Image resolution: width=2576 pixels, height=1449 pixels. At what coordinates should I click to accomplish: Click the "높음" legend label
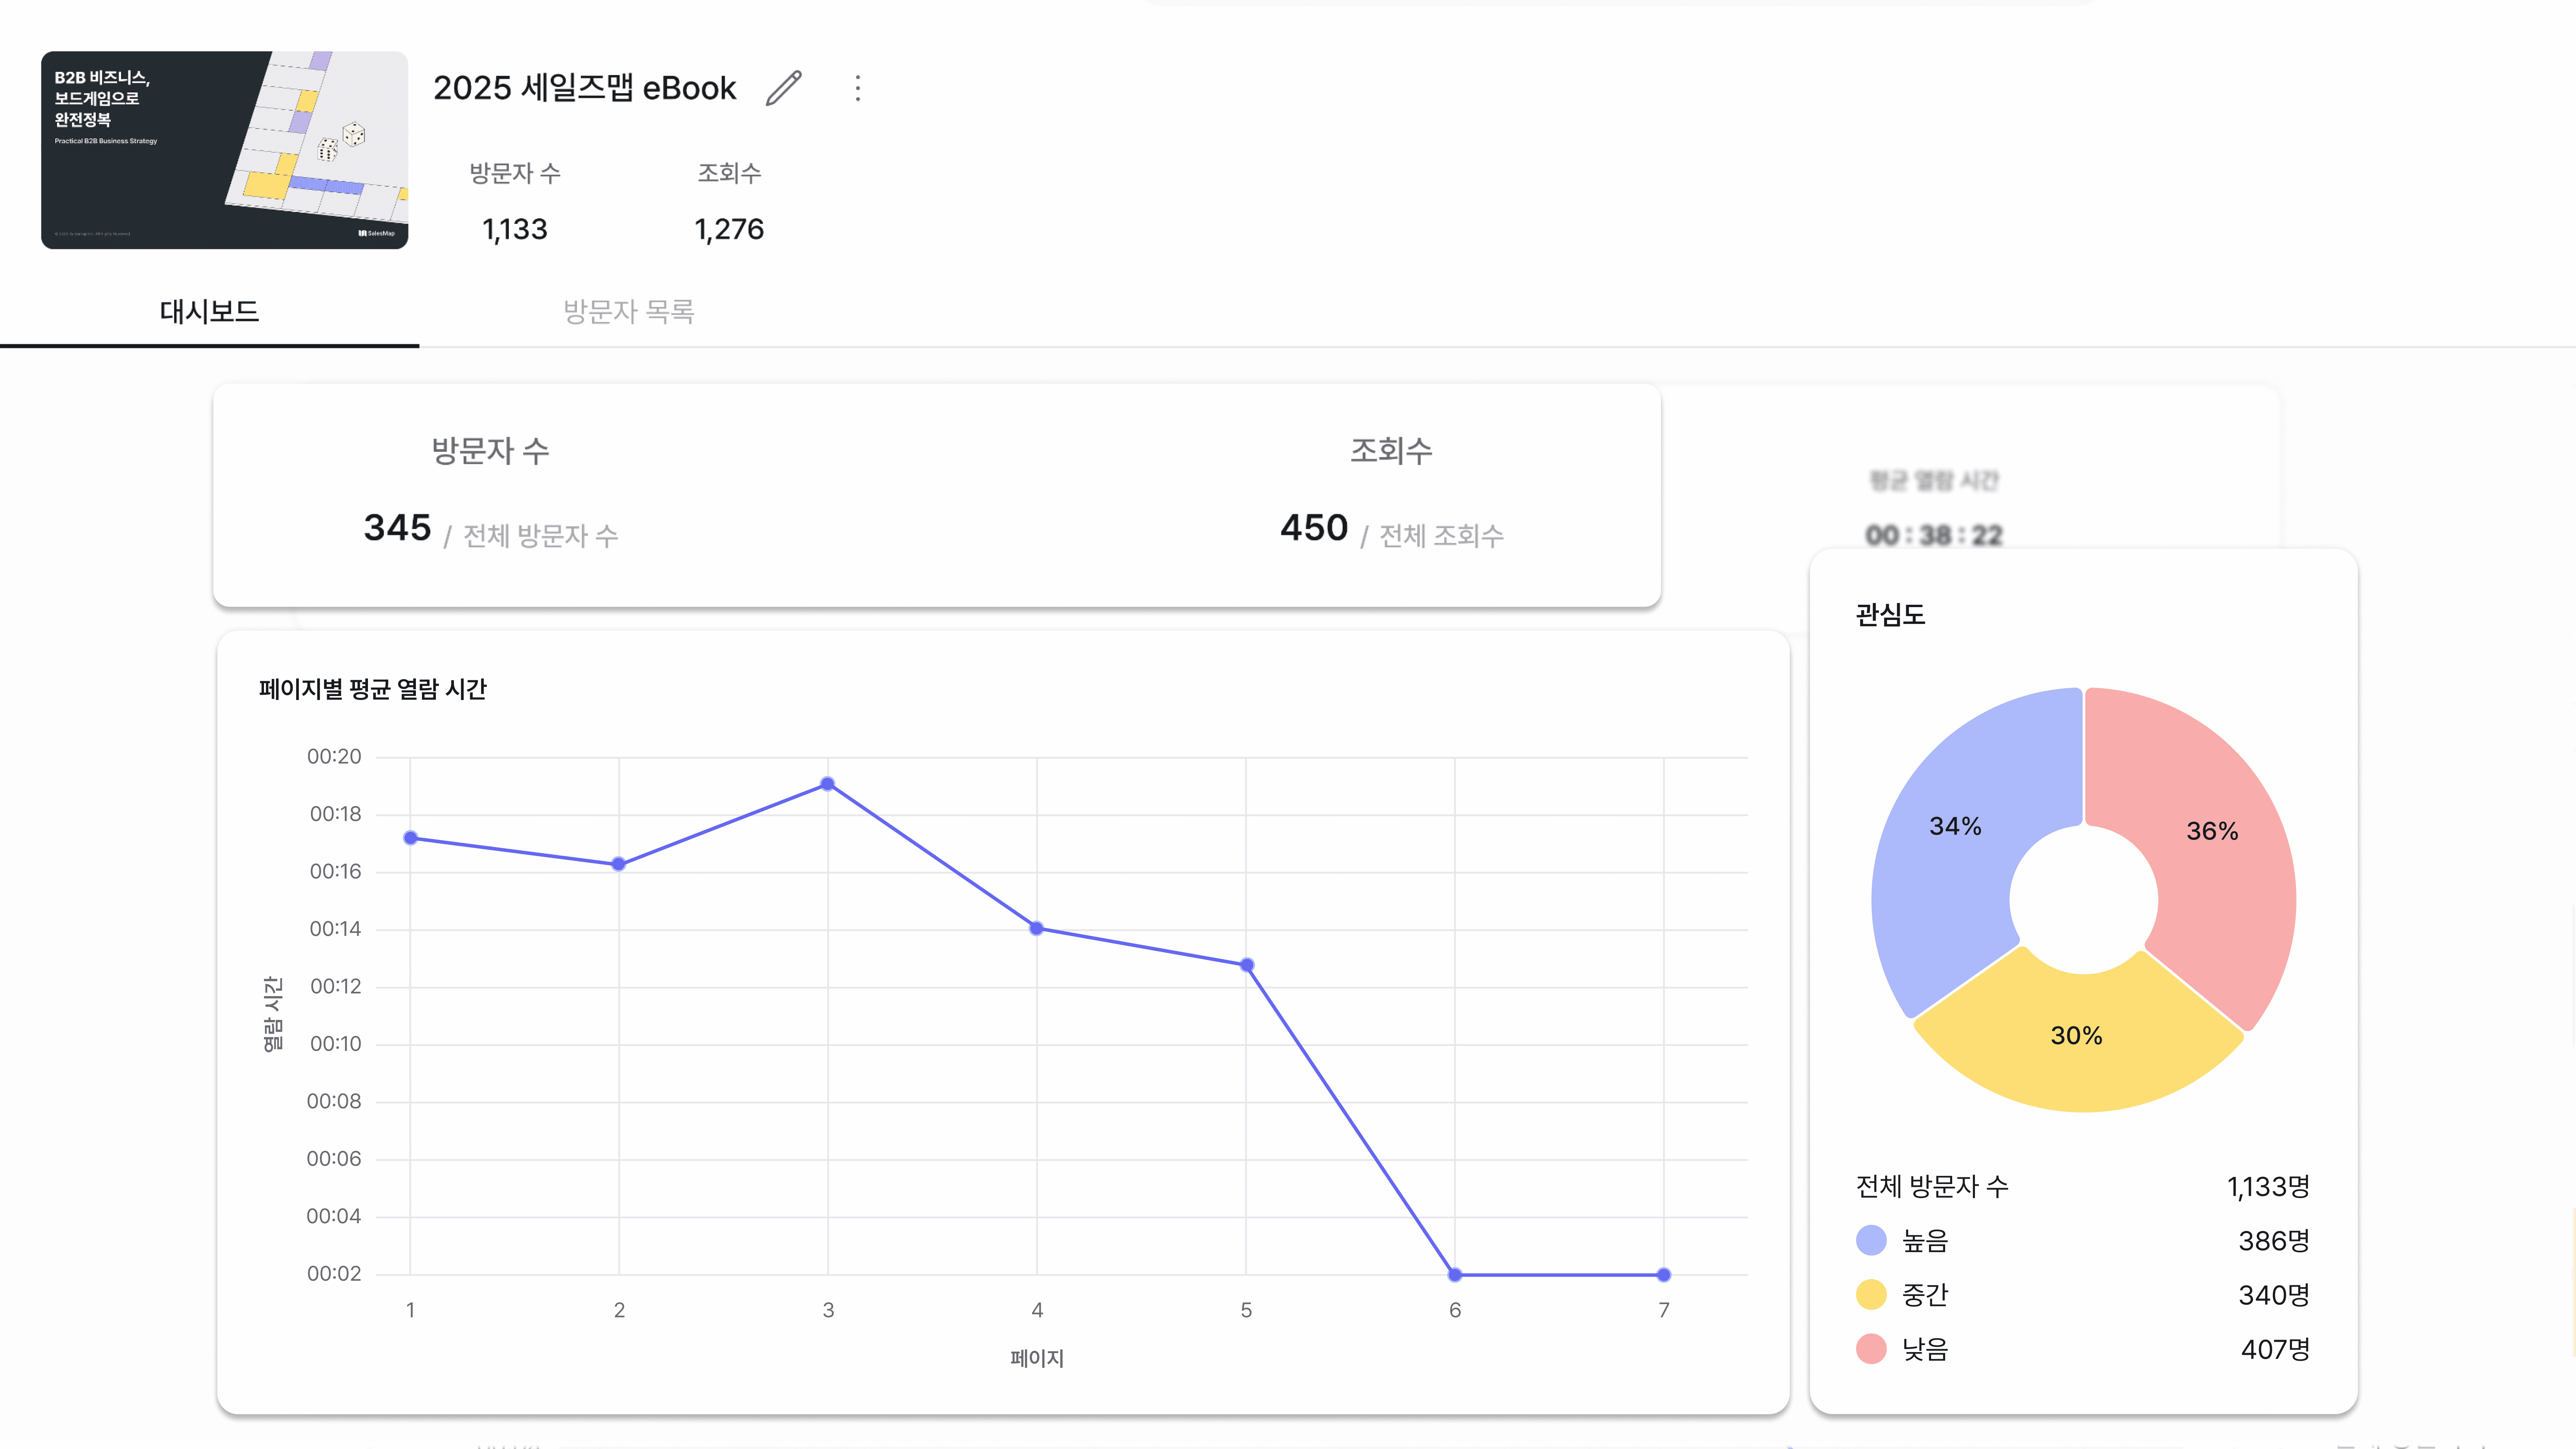[x=1925, y=1241]
